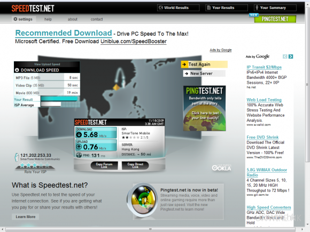This screenshot has height=232, width=310.
Task: Click the Ookla logo
Action: tap(221, 167)
